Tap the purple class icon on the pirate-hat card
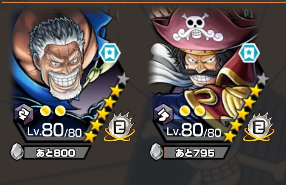This screenshot has height=185, width=286. pos(163,114)
